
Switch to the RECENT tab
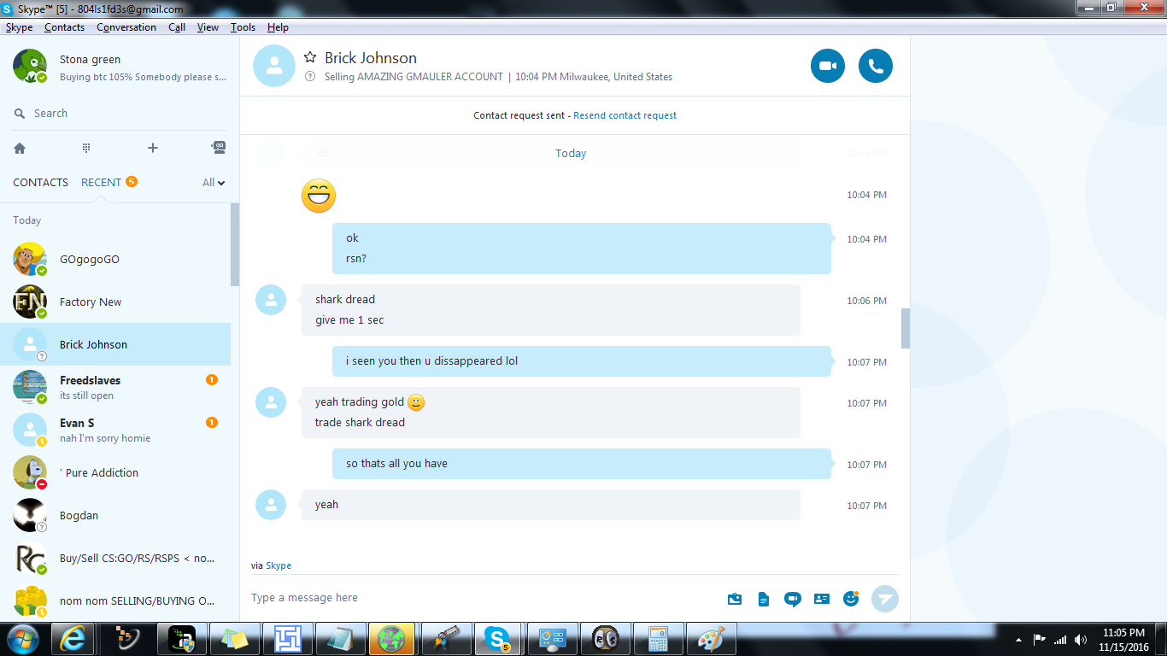tap(101, 182)
